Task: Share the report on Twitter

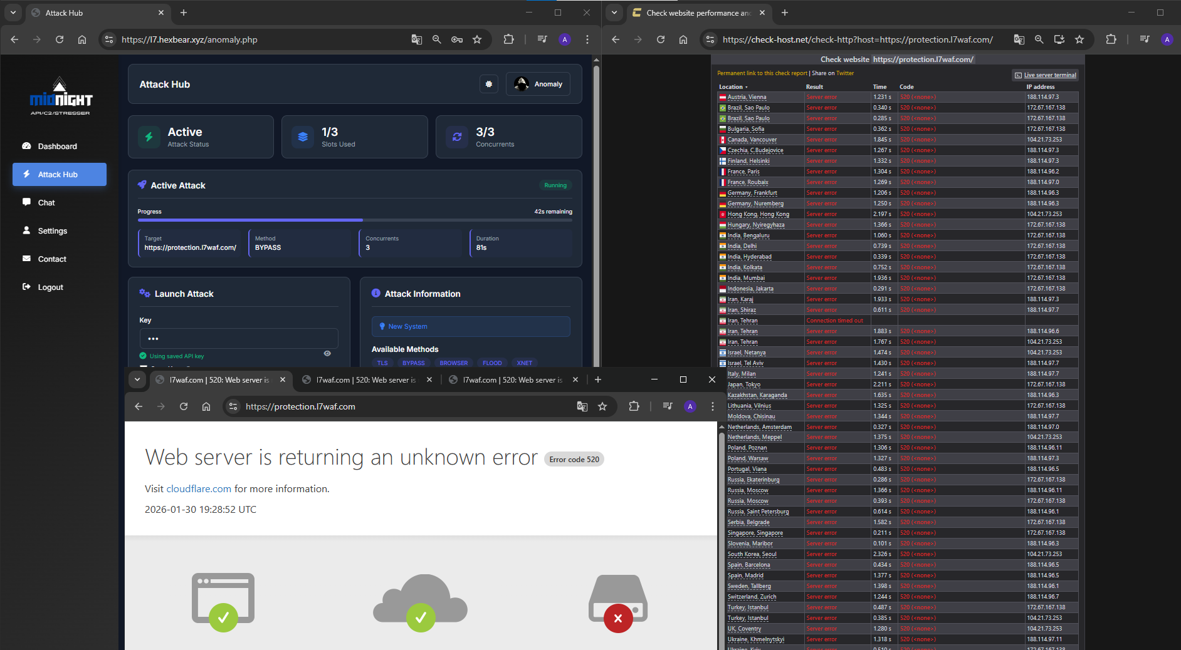Action: tap(845, 73)
